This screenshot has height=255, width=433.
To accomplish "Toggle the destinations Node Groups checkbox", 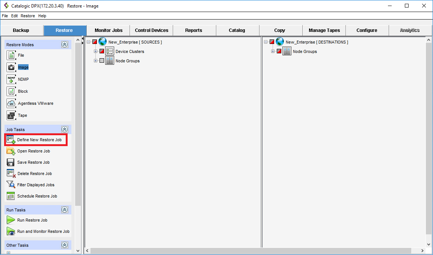I will click(x=279, y=51).
